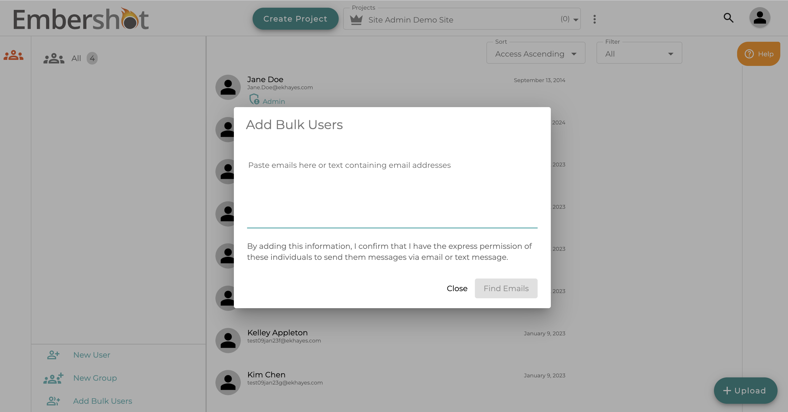Click the Admin shield badge
This screenshot has height=412, width=788.
254,99
